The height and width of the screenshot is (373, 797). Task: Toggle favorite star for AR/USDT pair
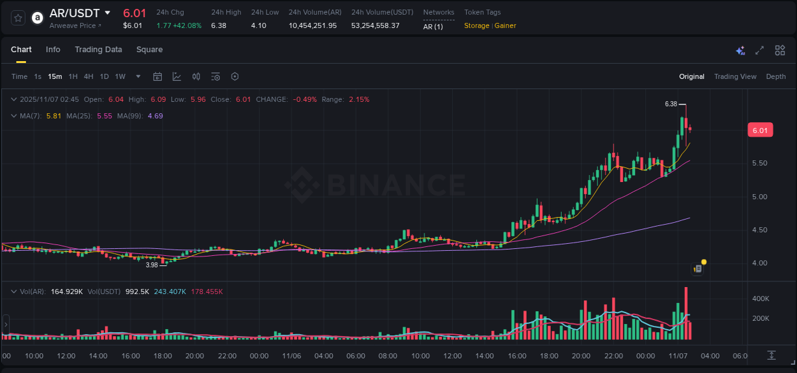[x=17, y=17]
